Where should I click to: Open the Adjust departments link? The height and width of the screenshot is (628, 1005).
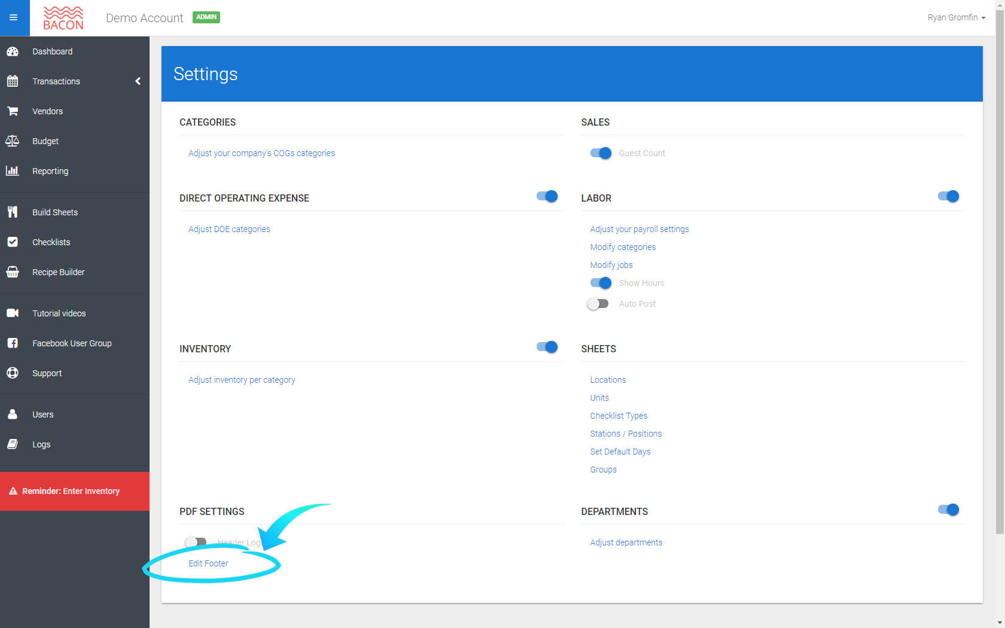click(x=626, y=542)
